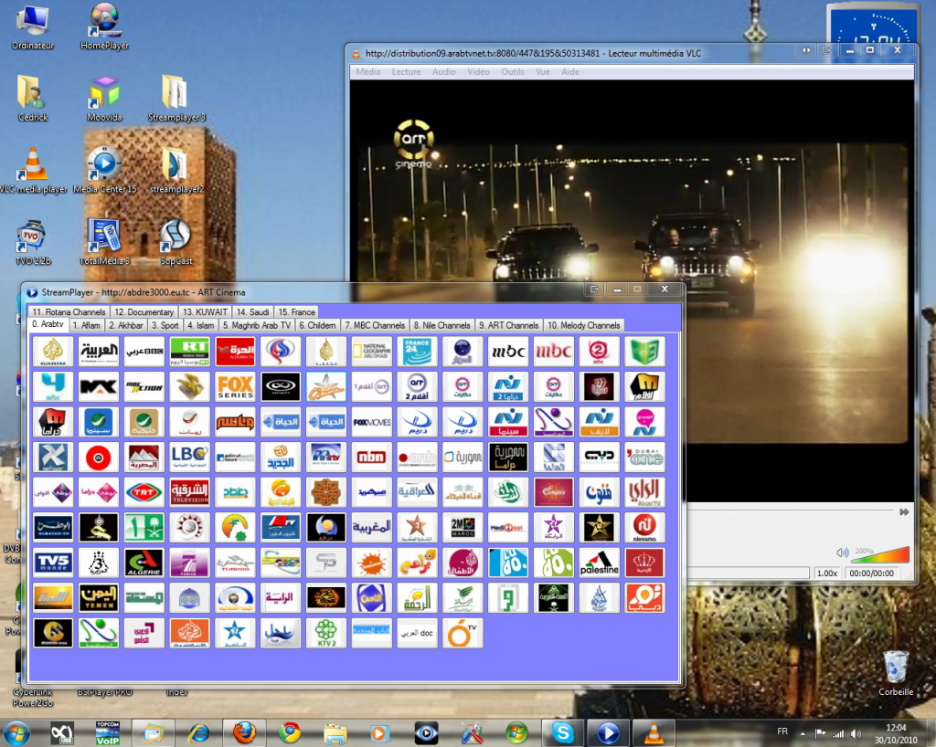
Task: Open Firefox from the taskbar
Action: 244,732
